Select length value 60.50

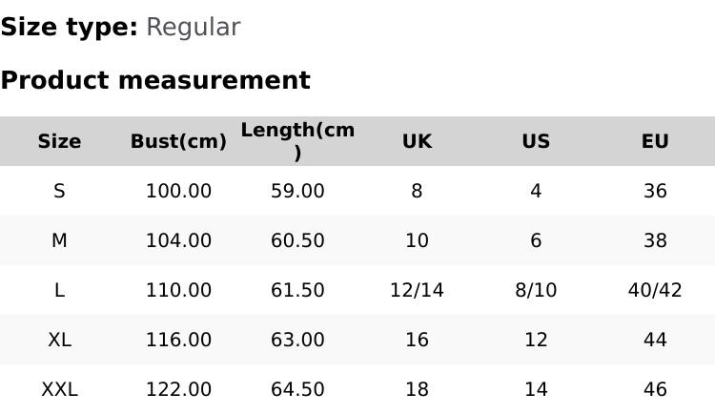pos(297,240)
